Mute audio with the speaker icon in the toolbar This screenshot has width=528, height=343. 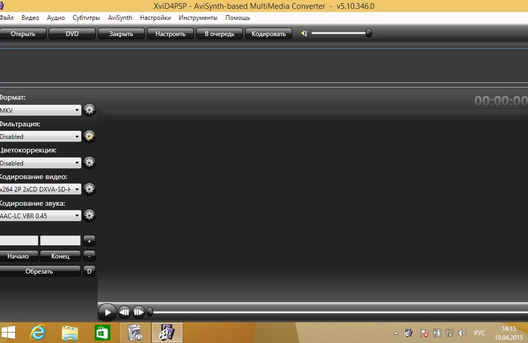[304, 33]
